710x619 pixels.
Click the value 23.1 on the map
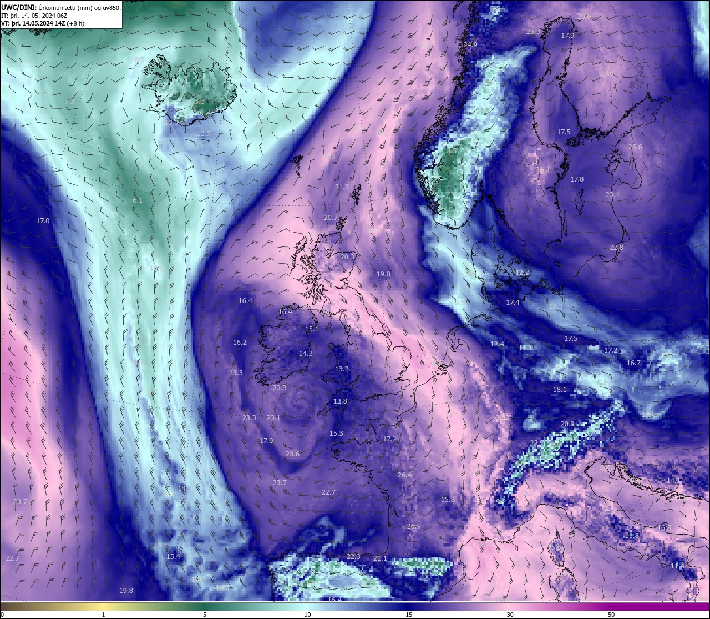(273, 418)
